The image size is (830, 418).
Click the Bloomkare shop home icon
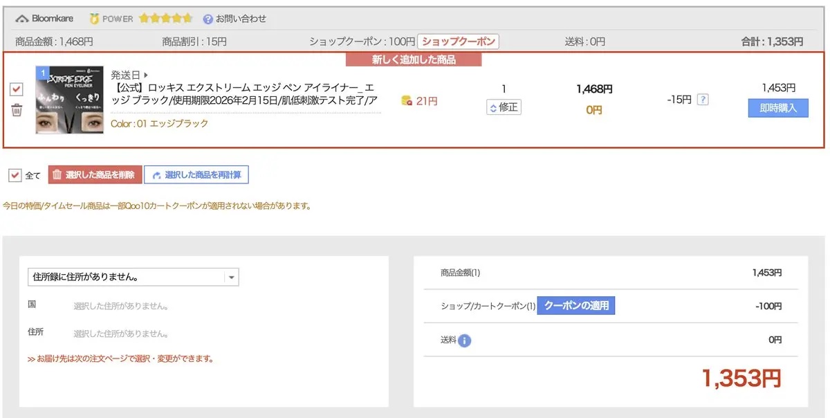(x=22, y=19)
